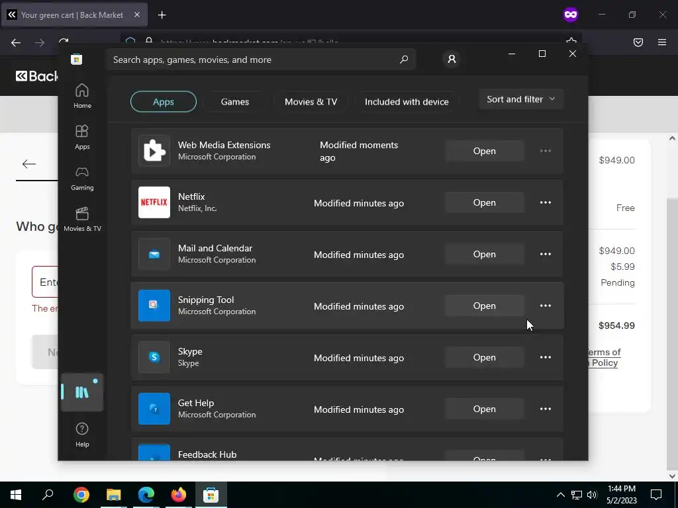
Task: Open the Library icon in Store sidebar
Action: click(x=82, y=392)
